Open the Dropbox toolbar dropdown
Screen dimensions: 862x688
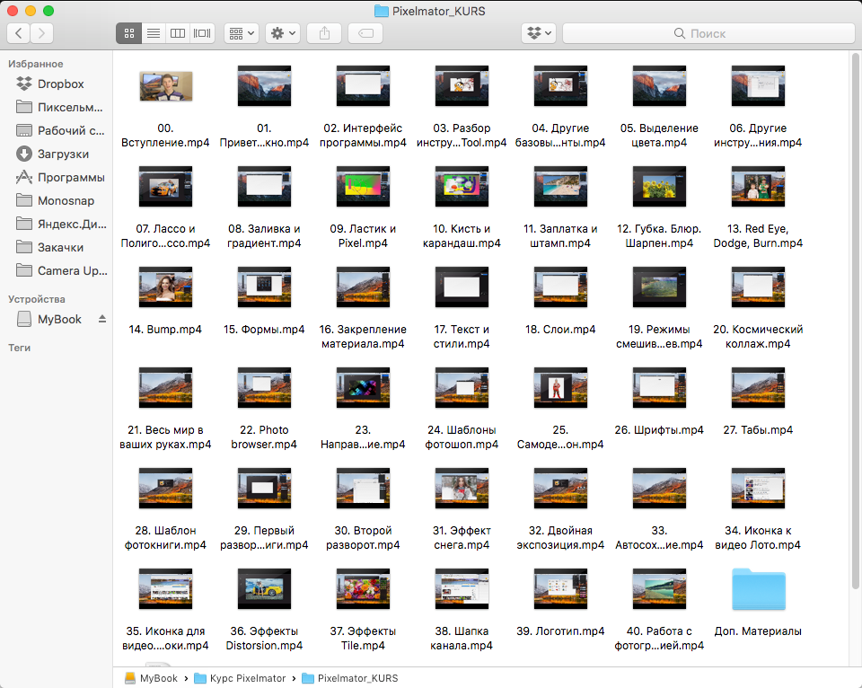coord(539,33)
